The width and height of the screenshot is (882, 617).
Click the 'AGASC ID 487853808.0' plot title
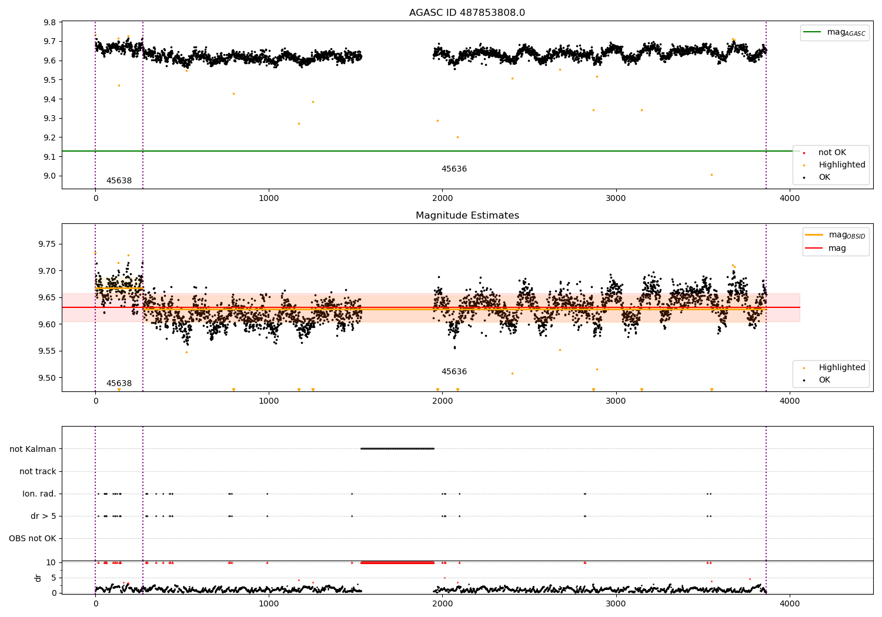467,13
